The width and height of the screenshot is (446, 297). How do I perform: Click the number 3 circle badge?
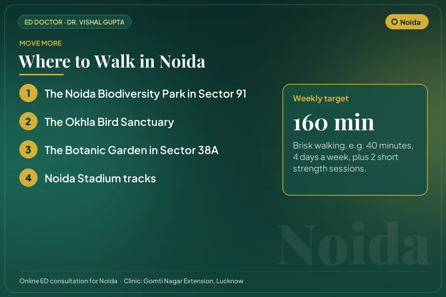(28, 150)
